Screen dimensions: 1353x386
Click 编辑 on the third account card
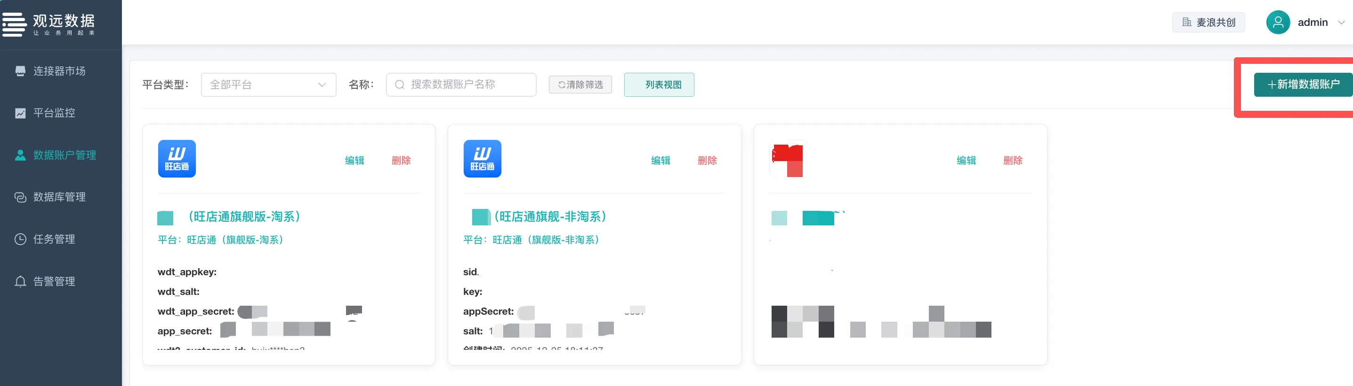[966, 161]
